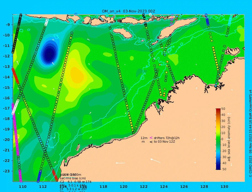Screen dimensions: 252x192
Task: Pick the latitude label -12
Action: tap(7, 56)
